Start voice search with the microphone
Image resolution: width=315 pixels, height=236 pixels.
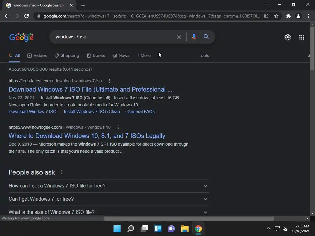[x=194, y=37]
